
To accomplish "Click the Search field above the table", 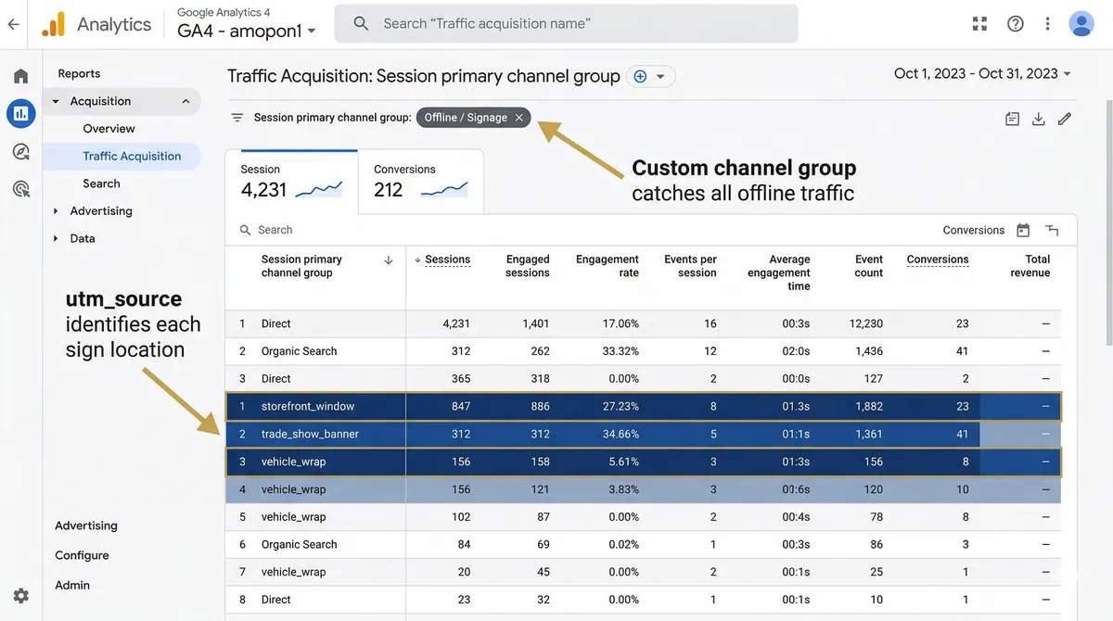I will pyautogui.click(x=278, y=229).
